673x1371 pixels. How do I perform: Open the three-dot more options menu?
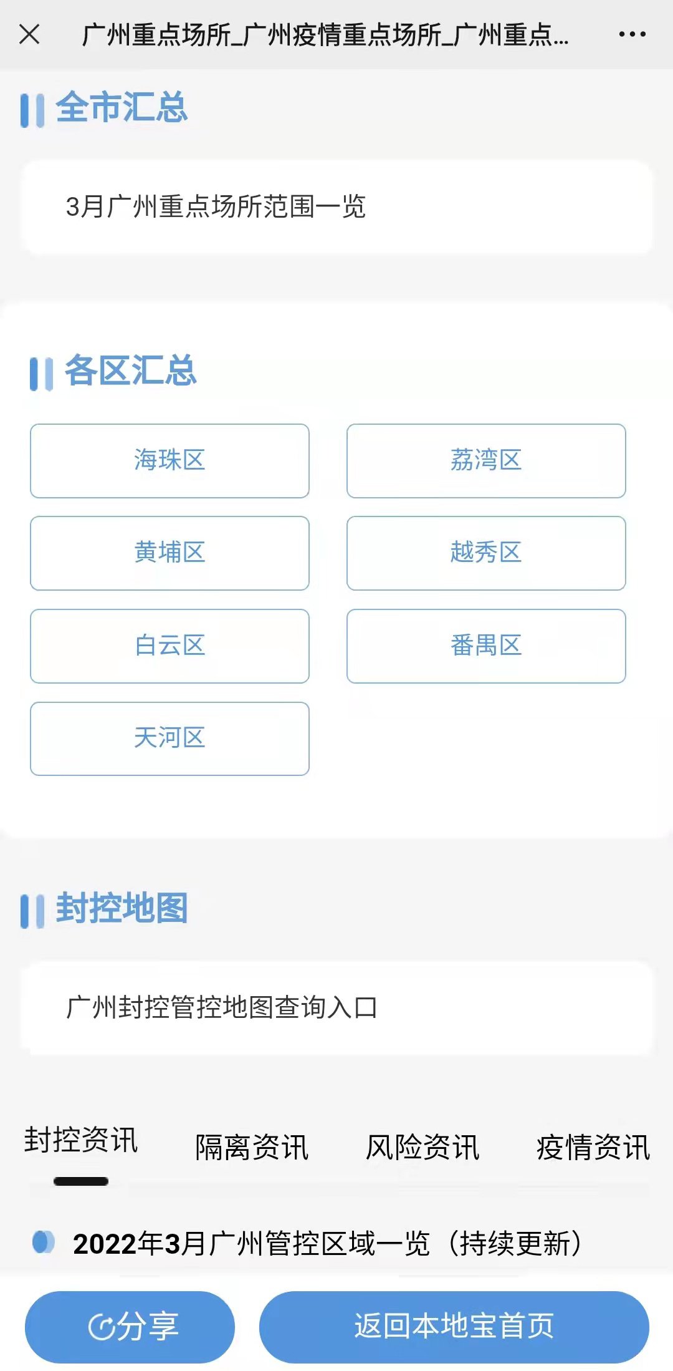pyautogui.click(x=632, y=34)
